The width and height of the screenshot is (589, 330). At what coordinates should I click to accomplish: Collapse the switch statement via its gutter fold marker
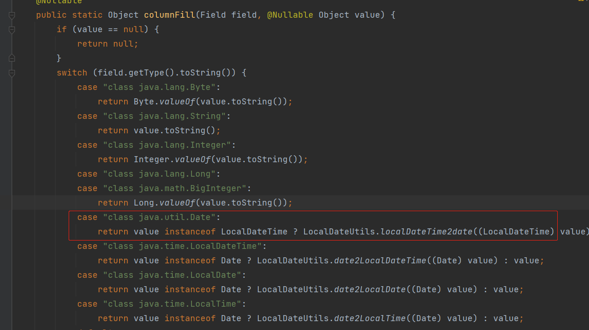(12, 73)
